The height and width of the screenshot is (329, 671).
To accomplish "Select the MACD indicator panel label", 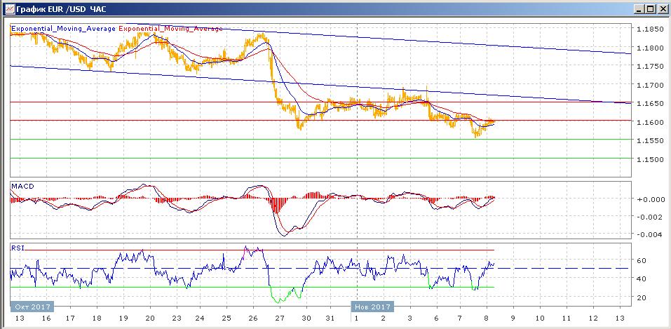I will (x=21, y=186).
